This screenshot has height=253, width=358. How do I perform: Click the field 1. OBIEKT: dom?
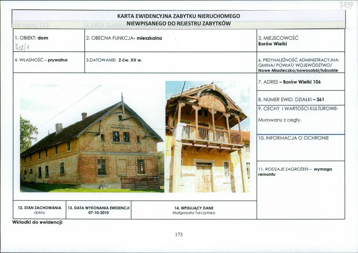click(33, 38)
